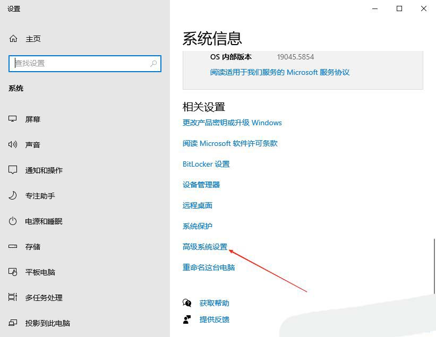The height and width of the screenshot is (337, 436).
Task: Go to 主页 settings home
Action: point(33,39)
